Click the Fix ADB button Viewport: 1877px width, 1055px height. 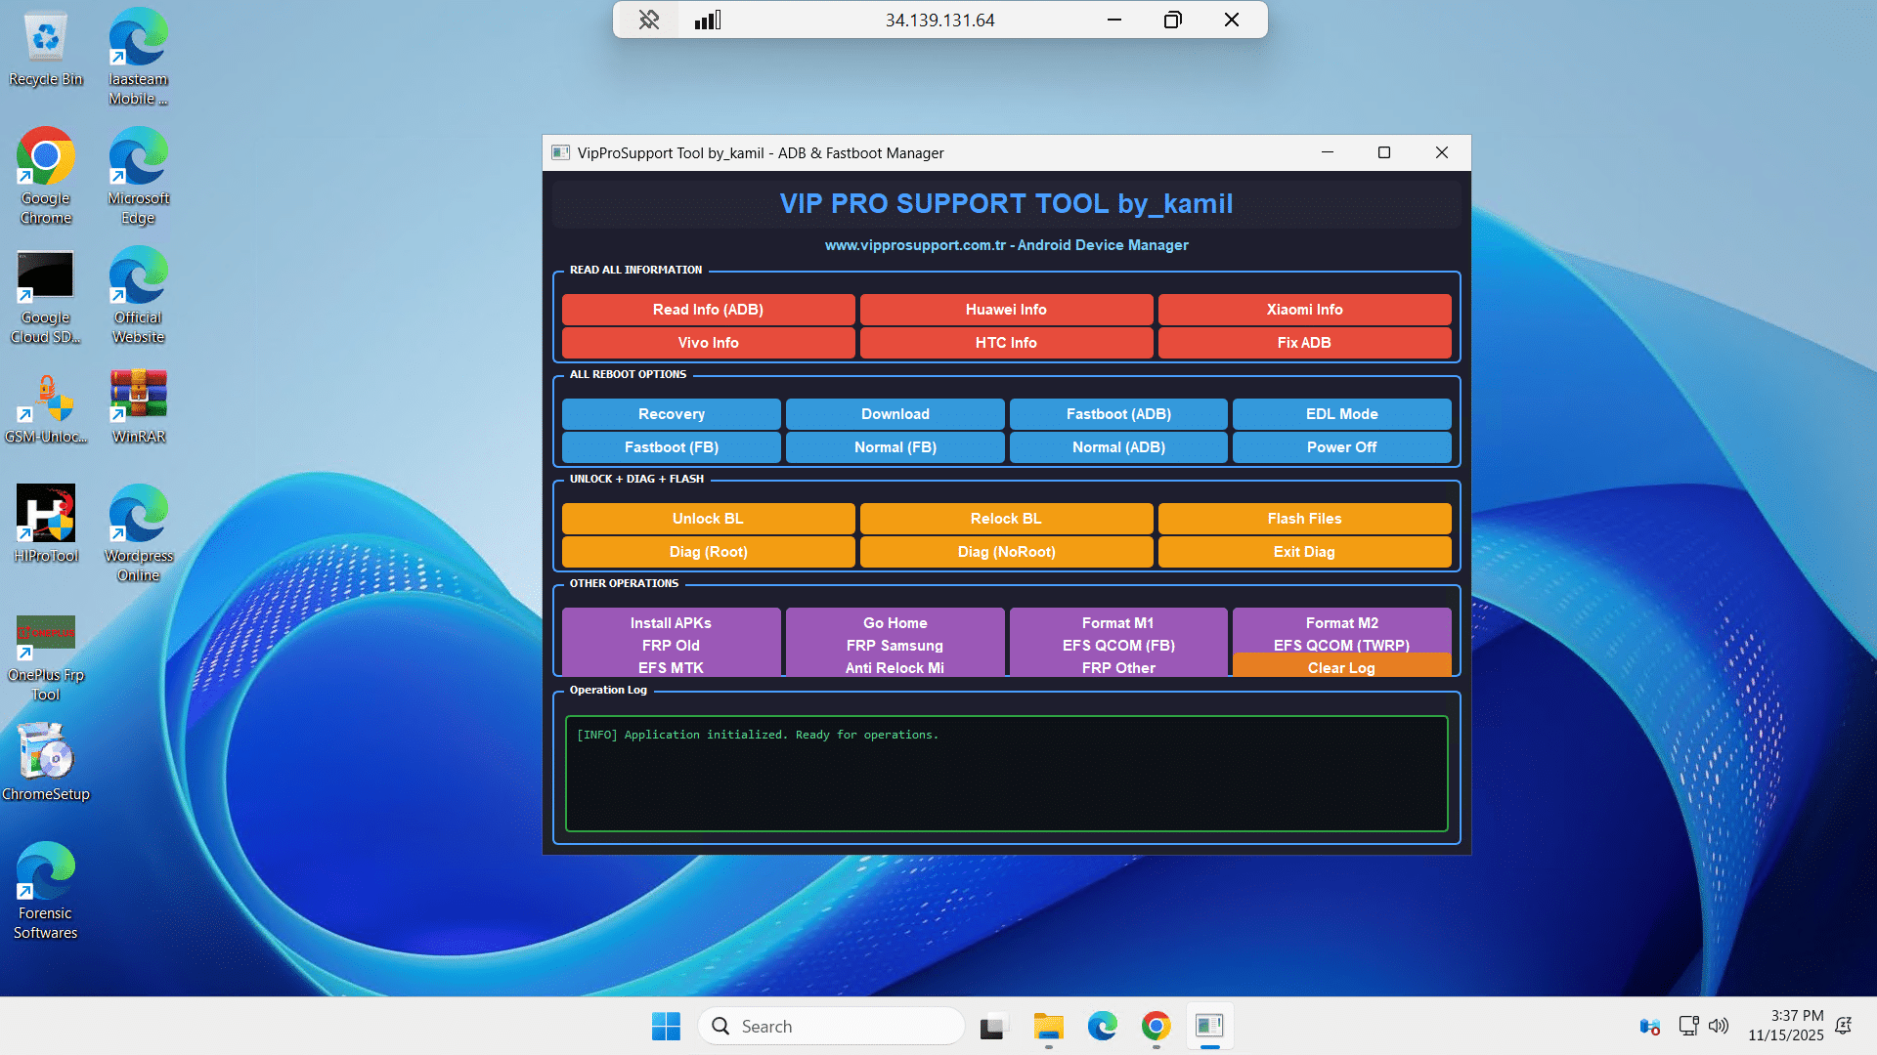(1304, 343)
